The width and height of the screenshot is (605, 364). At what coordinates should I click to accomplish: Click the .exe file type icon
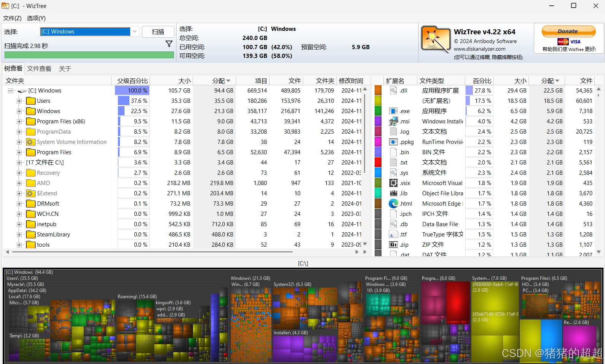pyautogui.click(x=393, y=111)
